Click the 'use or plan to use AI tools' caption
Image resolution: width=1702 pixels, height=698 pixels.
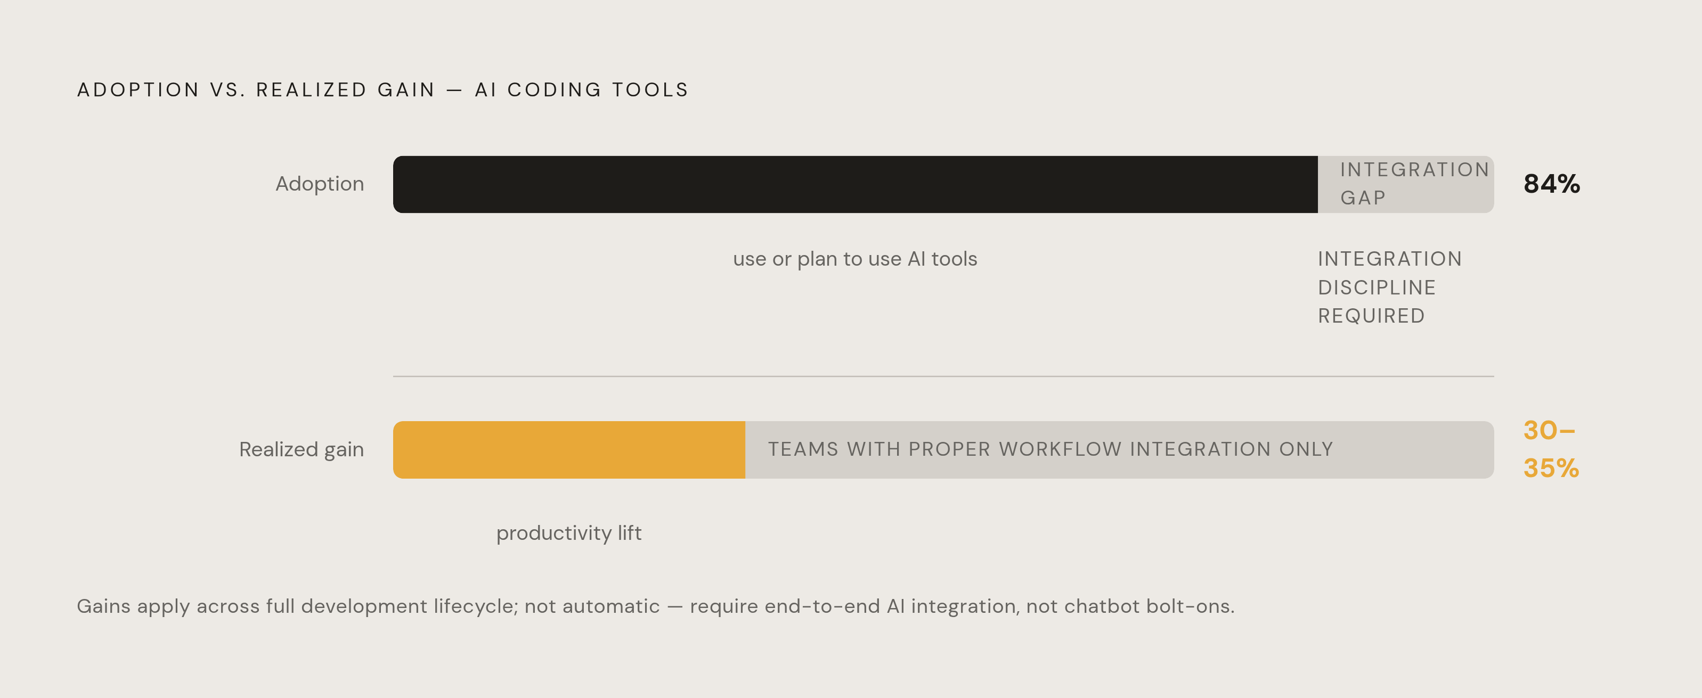click(x=855, y=259)
